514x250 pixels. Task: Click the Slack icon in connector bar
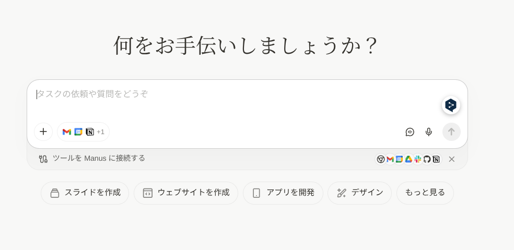[x=418, y=159]
